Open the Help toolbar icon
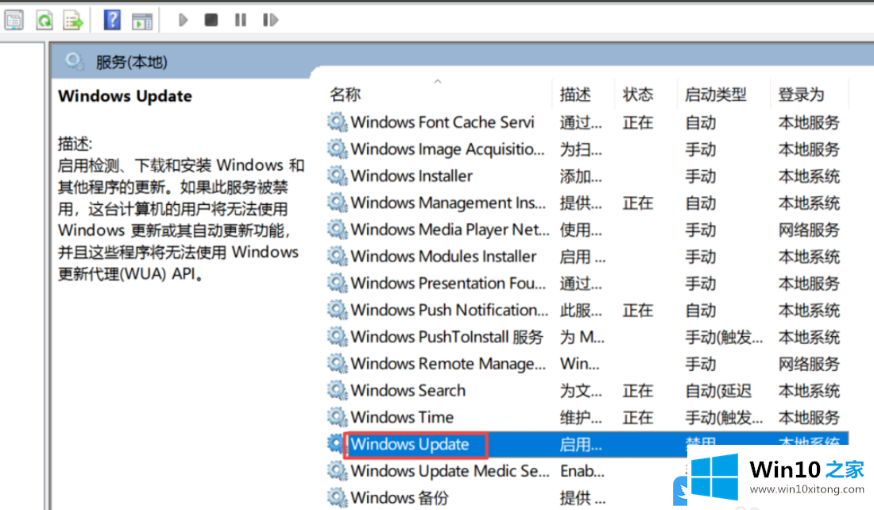Viewport: 874px width, 510px height. pyautogui.click(x=112, y=20)
